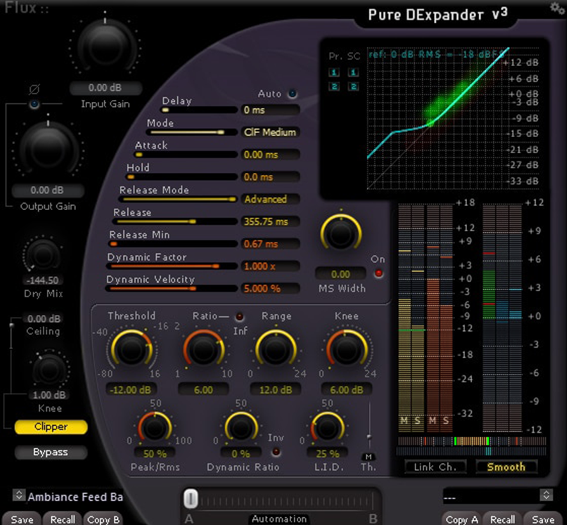The height and width of the screenshot is (525, 567).
Task: Activate processing channel 1 under Pr.
Action: tap(333, 72)
